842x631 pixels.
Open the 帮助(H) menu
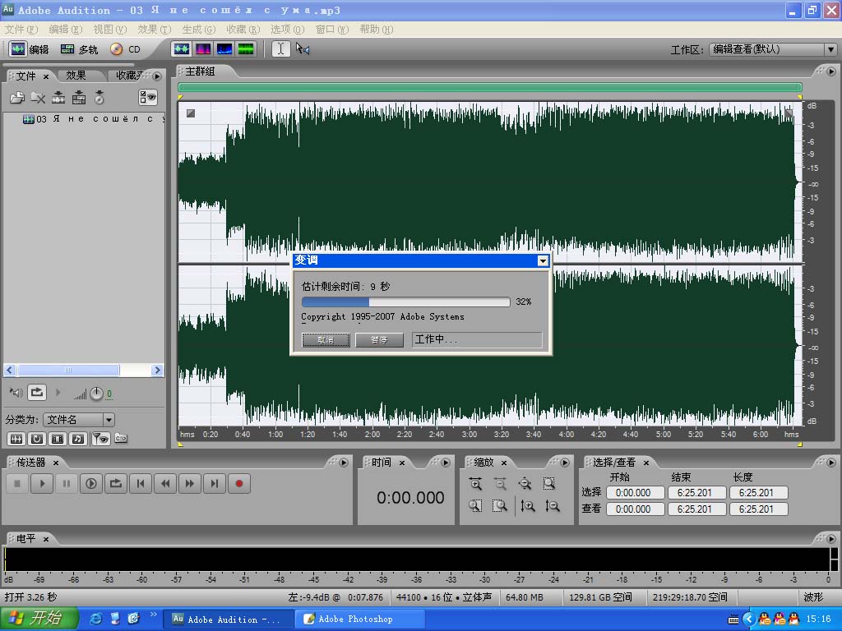click(x=376, y=30)
